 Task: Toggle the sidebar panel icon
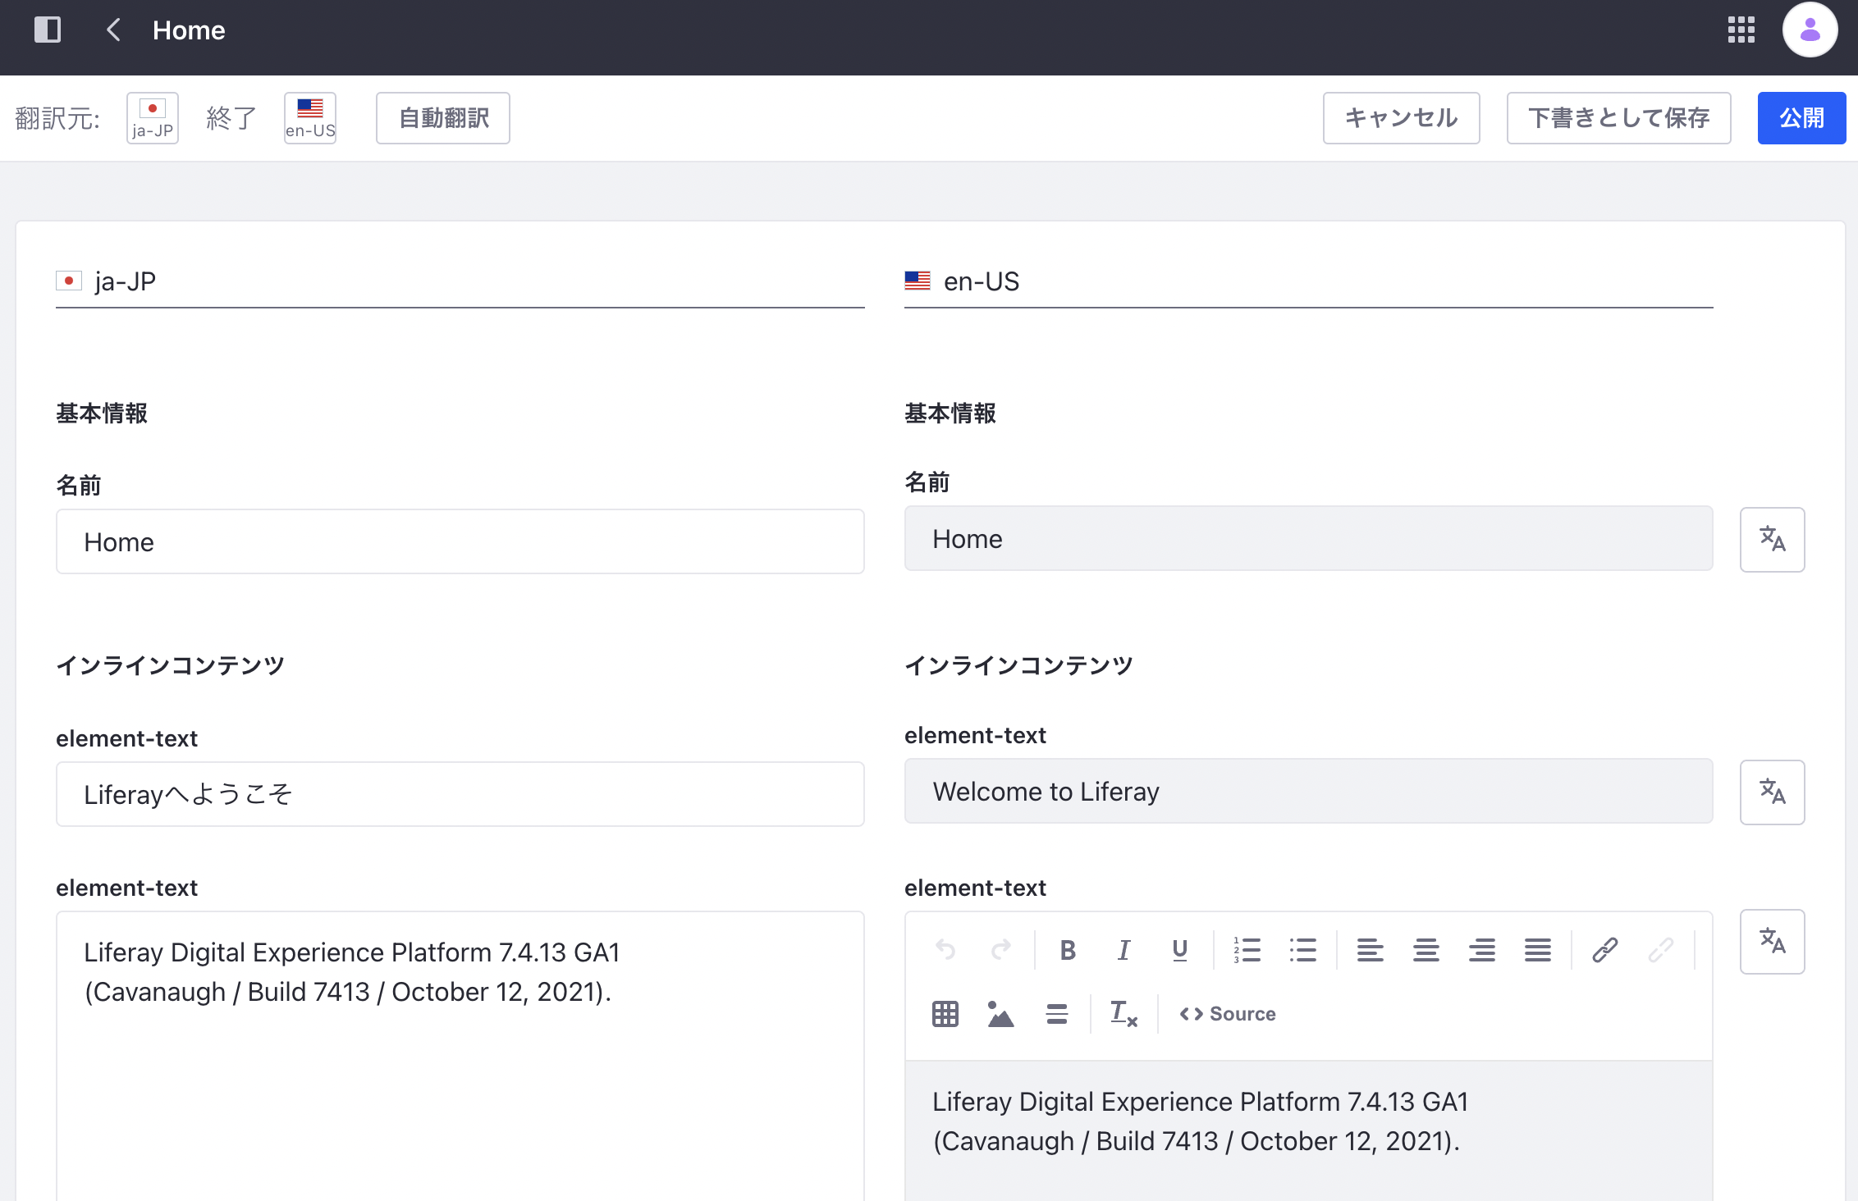pos(47,30)
